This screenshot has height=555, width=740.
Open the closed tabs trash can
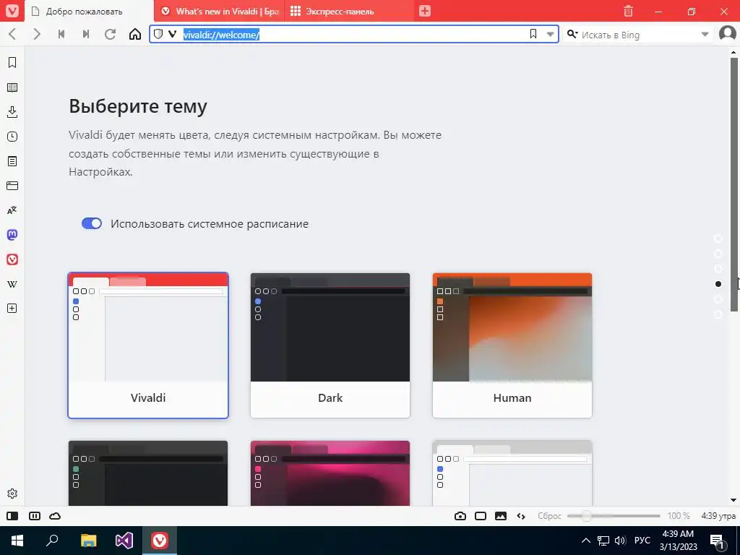click(628, 11)
